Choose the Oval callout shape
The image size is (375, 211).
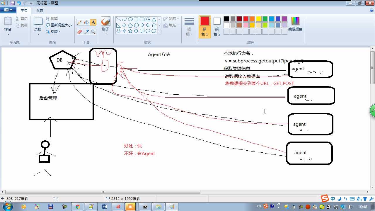click(148, 31)
